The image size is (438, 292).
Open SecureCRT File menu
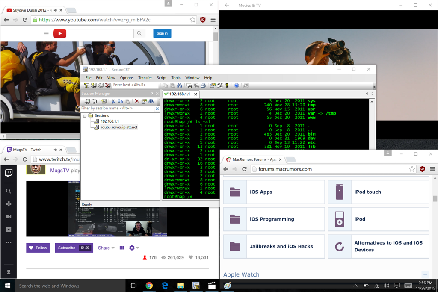tap(88, 78)
